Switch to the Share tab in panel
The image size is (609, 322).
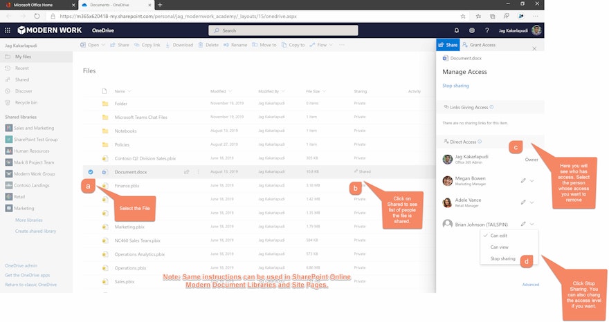[x=448, y=45]
